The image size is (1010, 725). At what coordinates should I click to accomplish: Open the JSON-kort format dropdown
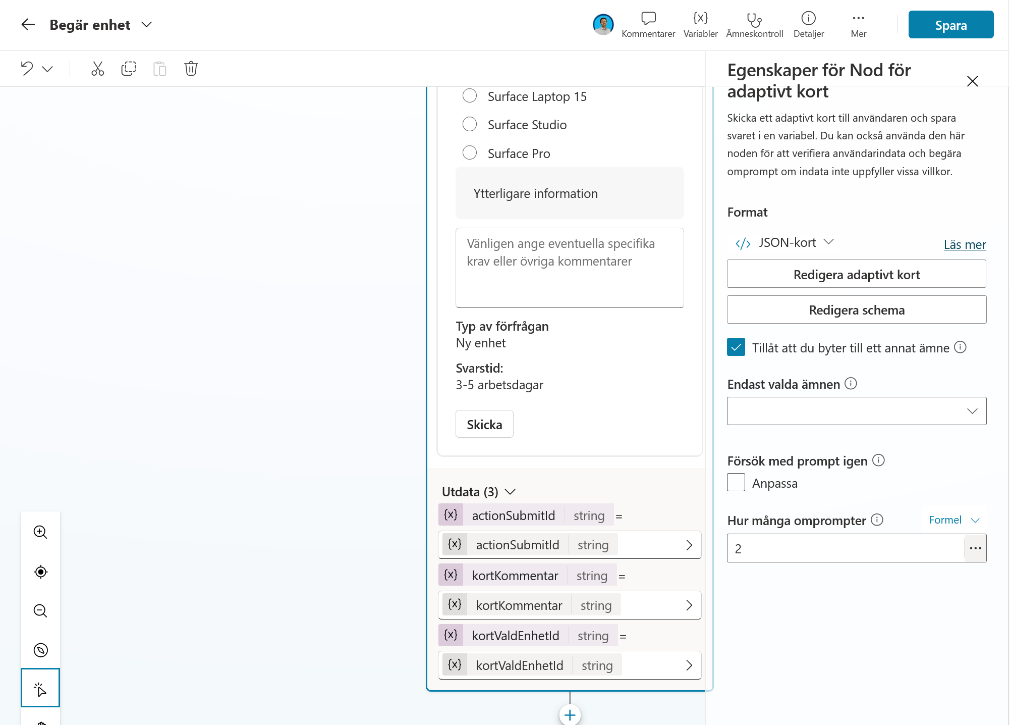coord(785,243)
